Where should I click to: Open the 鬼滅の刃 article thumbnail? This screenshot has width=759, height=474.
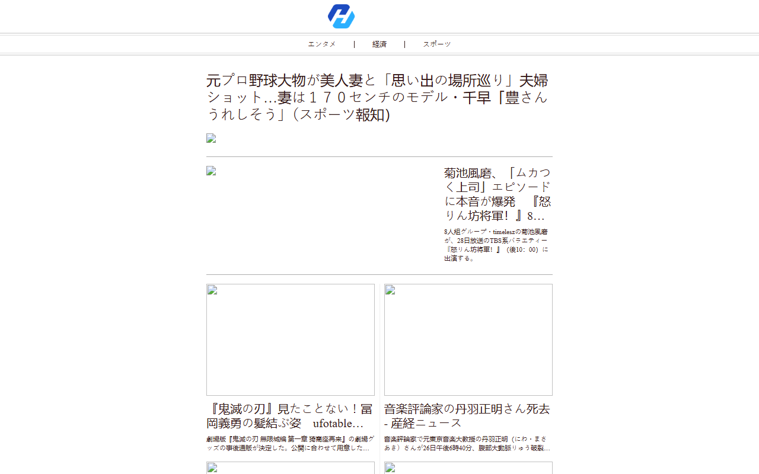point(291,340)
